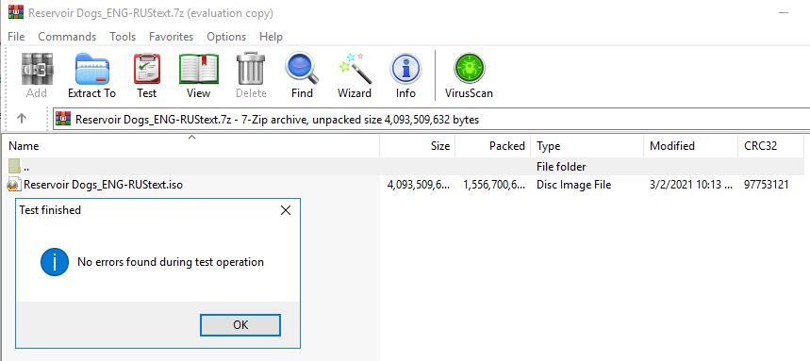810x361 pixels.
Task: Open the Commands menu
Action: pos(67,37)
